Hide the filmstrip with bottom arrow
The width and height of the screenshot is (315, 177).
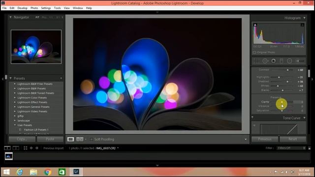tap(157, 165)
